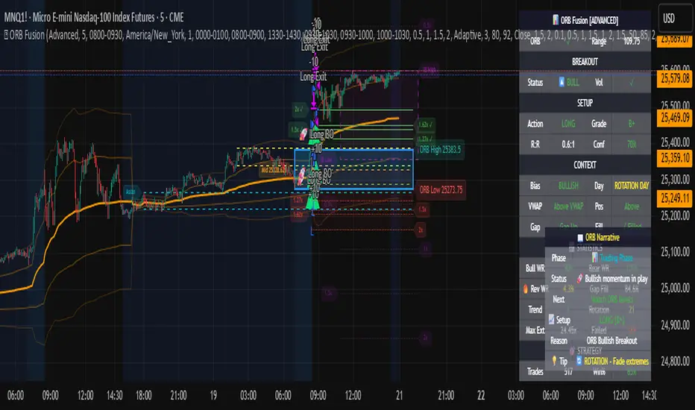Click the 25,100.00 price scale label

click(x=675, y=252)
